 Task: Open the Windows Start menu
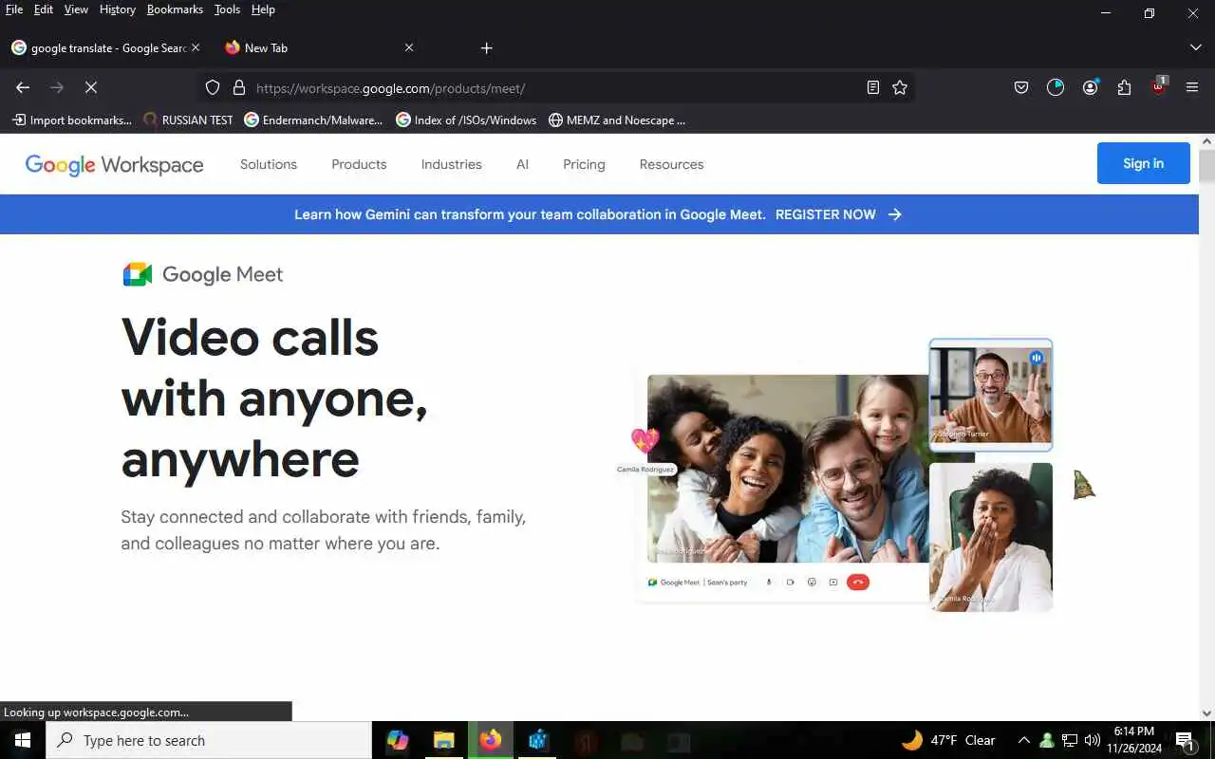(23, 740)
